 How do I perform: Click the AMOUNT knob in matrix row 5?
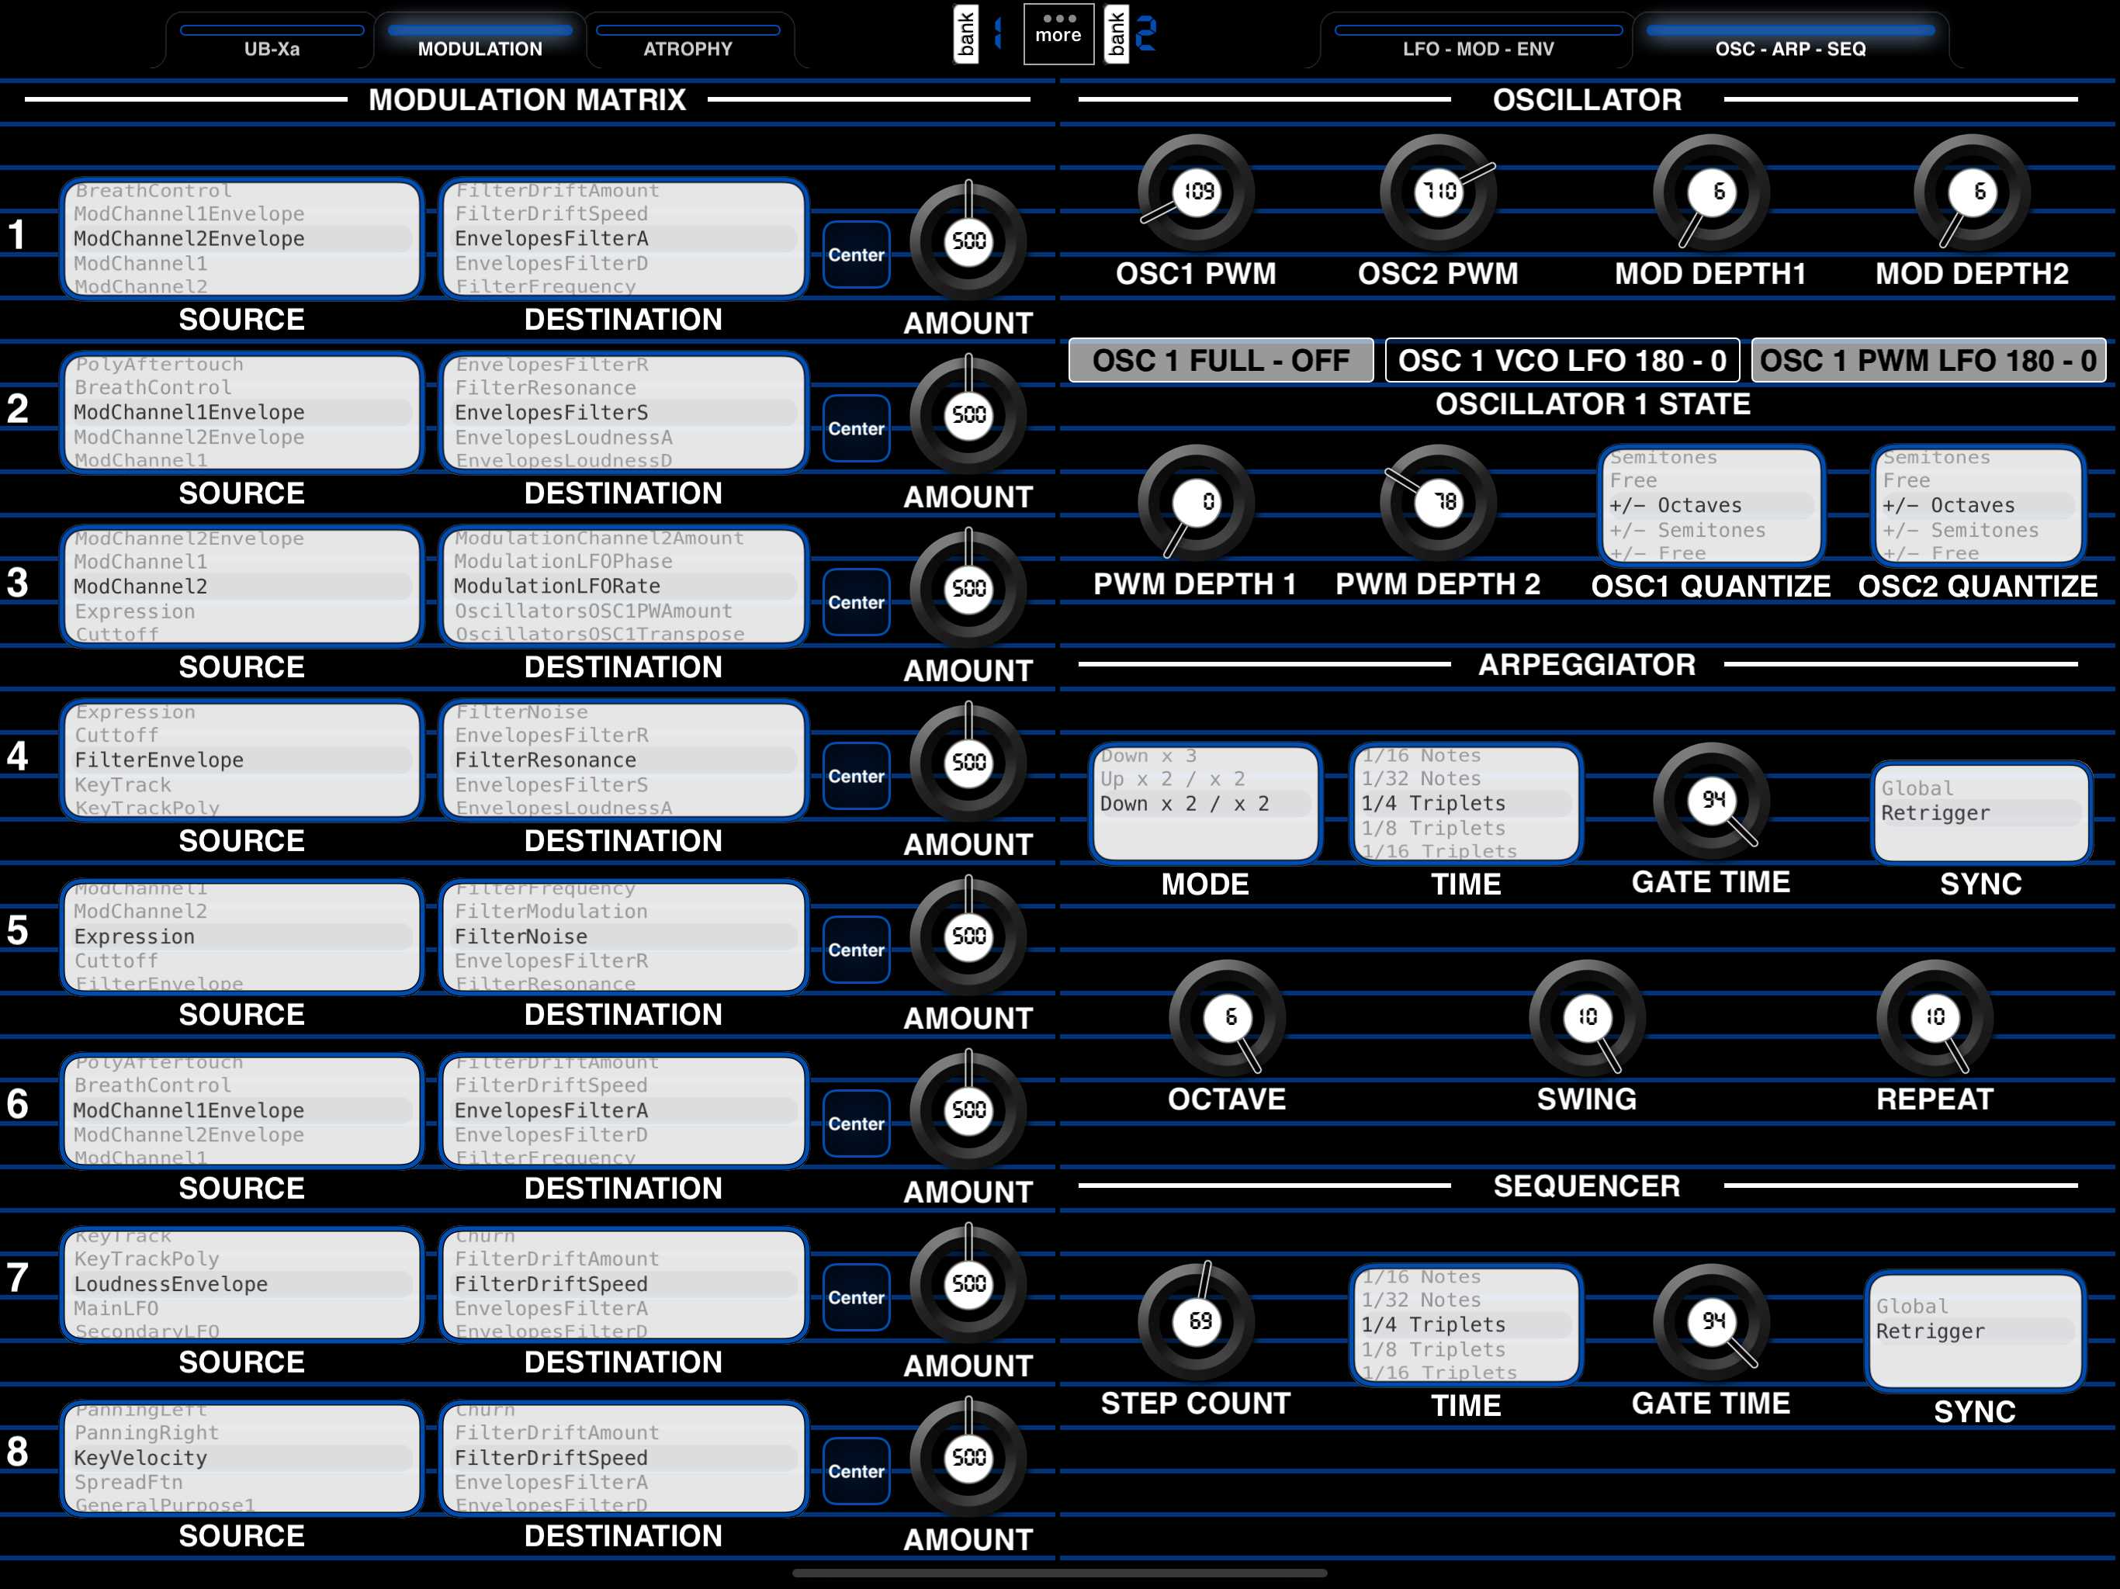[968, 936]
